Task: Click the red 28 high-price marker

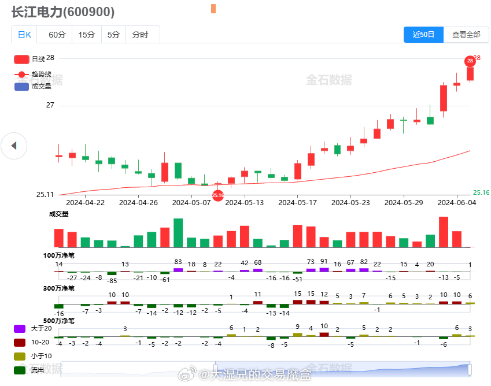Action: tap(470, 61)
